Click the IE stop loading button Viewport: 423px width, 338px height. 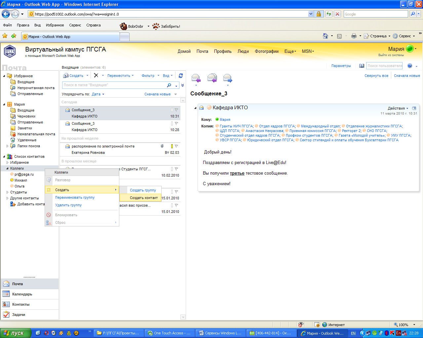tap(337, 14)
